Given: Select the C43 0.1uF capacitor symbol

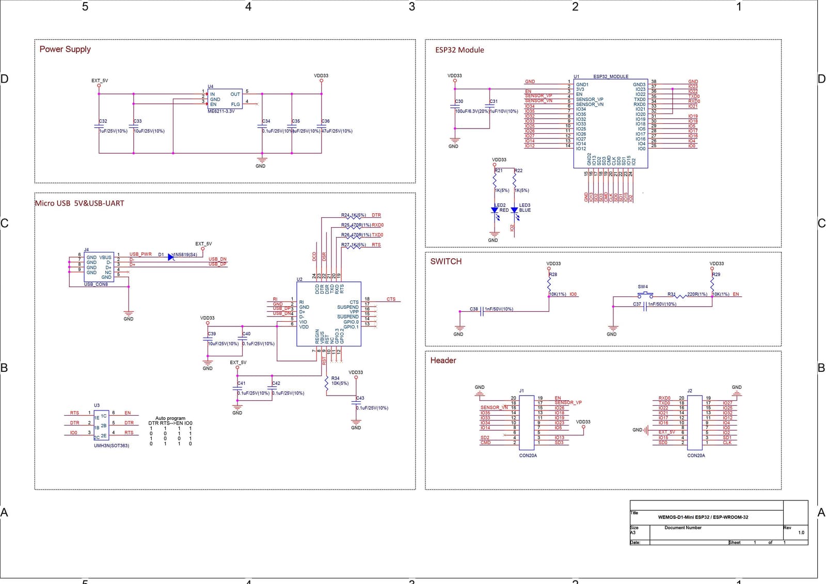Looking at the screenshot, I should (x=356, y=403).
